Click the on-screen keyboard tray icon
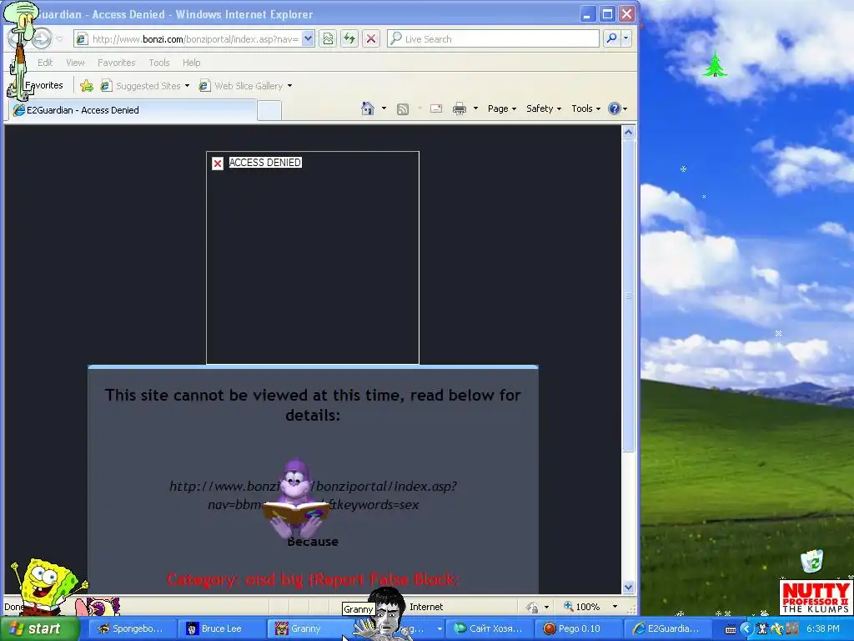This screenshot has height=641, width=854. (x=731, y=629)
